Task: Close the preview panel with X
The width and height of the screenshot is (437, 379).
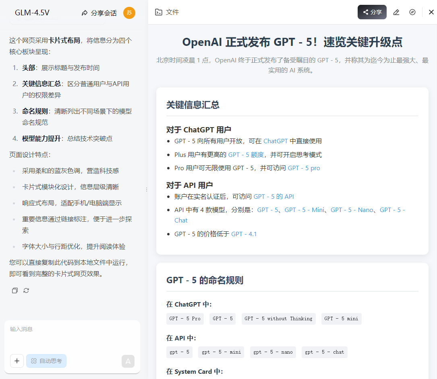Action: coord(431,12)
